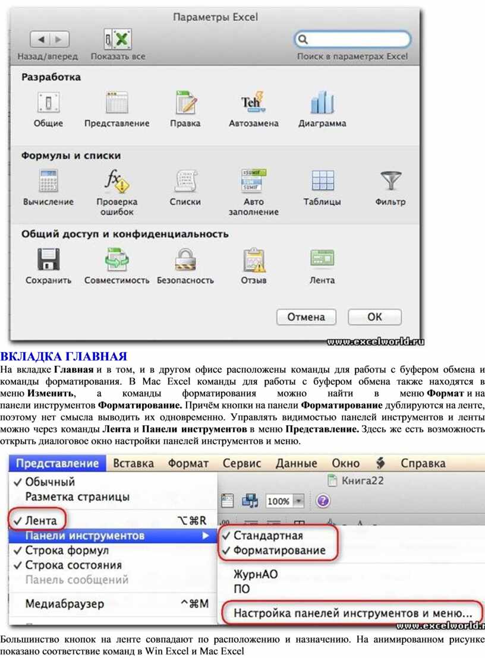This screenshot has height=658, width=485.
Task: Open the Представление preferences icon
Action: tap(116, 103)
